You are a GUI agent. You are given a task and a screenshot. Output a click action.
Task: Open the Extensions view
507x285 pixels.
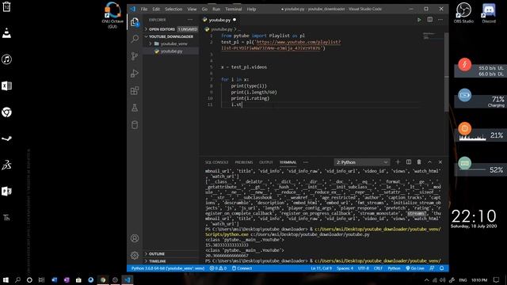[x=135, y=90]
